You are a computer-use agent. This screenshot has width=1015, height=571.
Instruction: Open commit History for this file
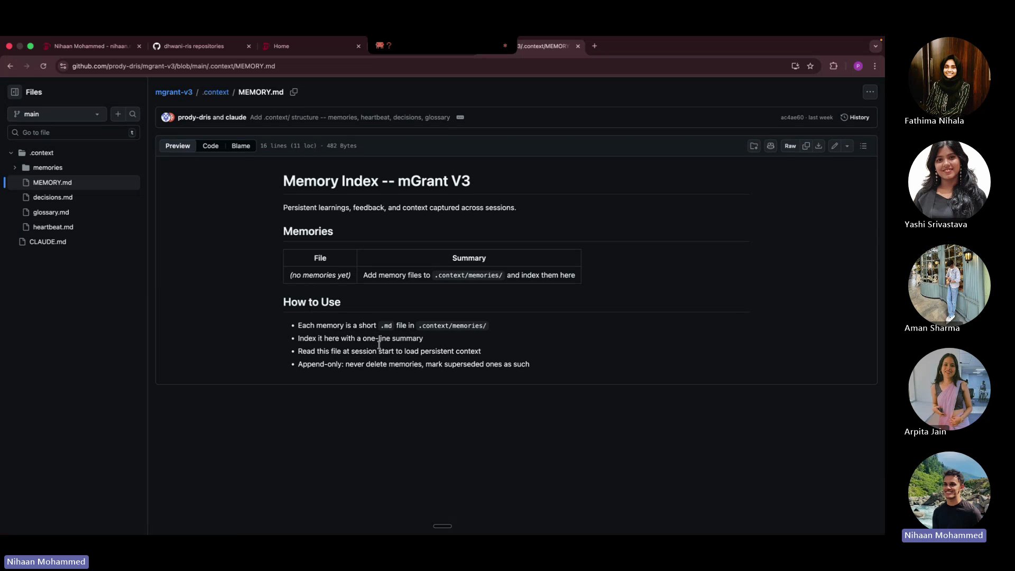(x=855, y=117)
